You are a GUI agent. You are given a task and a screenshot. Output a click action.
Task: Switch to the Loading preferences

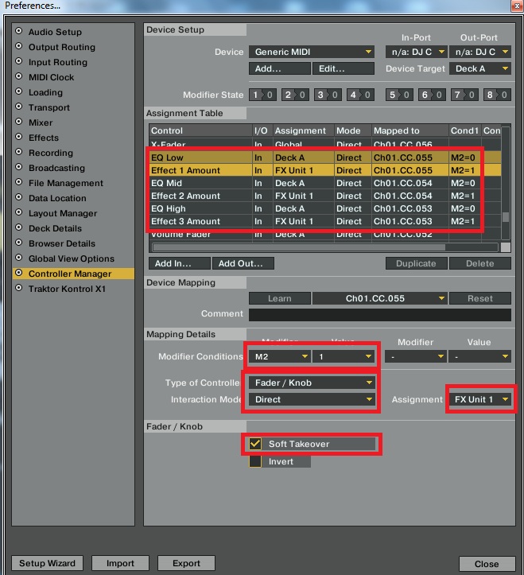point(45,92)
